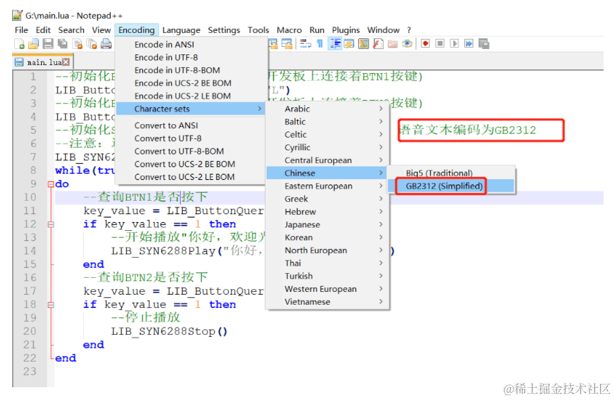Click the Save All toolbar icon
615x400 pixels.
tap(63, 44)
